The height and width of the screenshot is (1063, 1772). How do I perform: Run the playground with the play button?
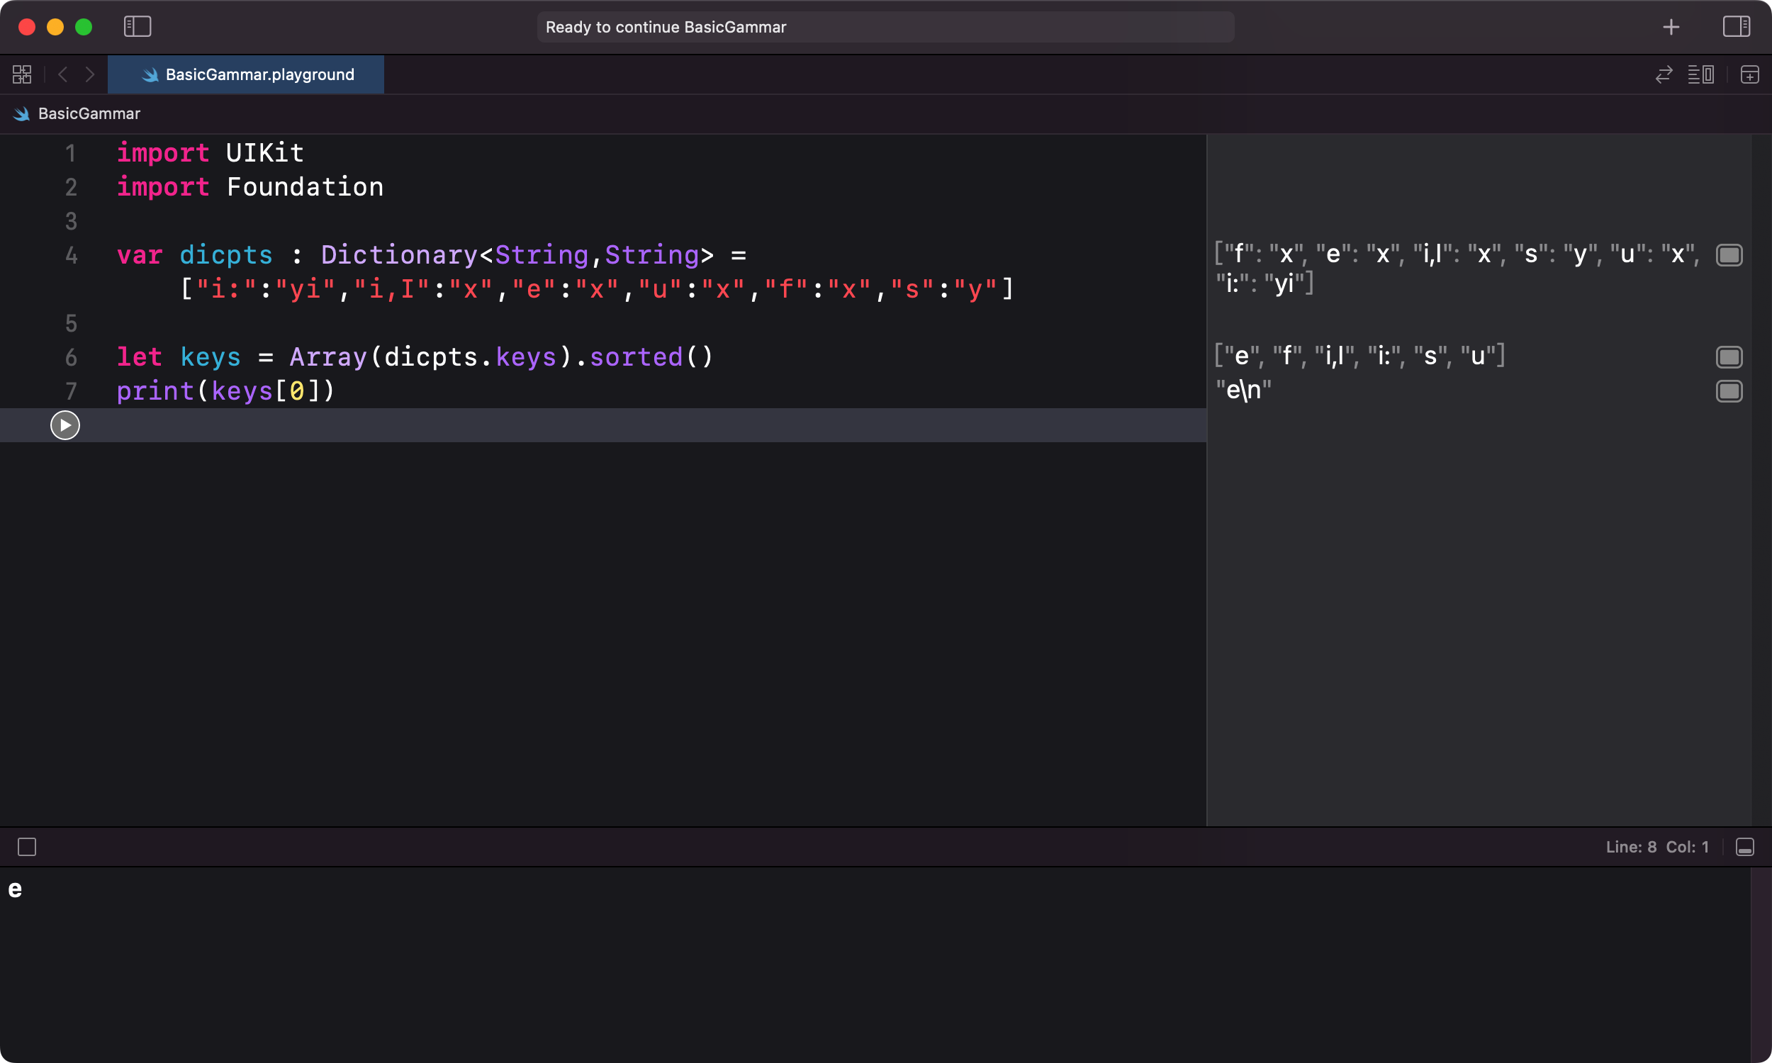click(65, 425)
